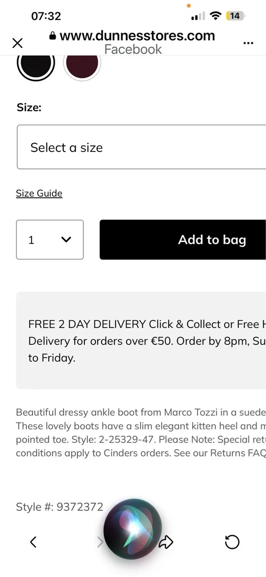The image size is (266, 577).
Task: Add the boots to bag
Action: pyautogui.click(x=183, y=240)
